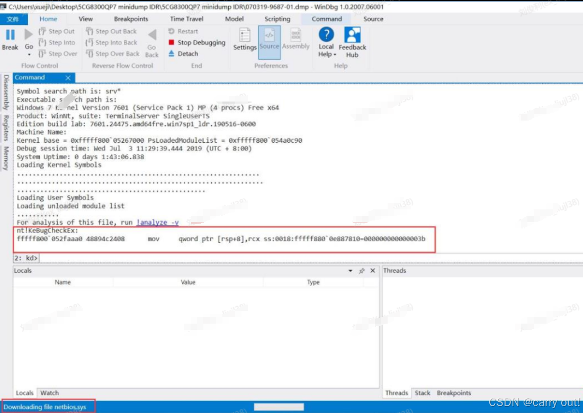Switch to the View ribbon tab
The width and height of the screenshot is (583, 413).
pos(85,19)
